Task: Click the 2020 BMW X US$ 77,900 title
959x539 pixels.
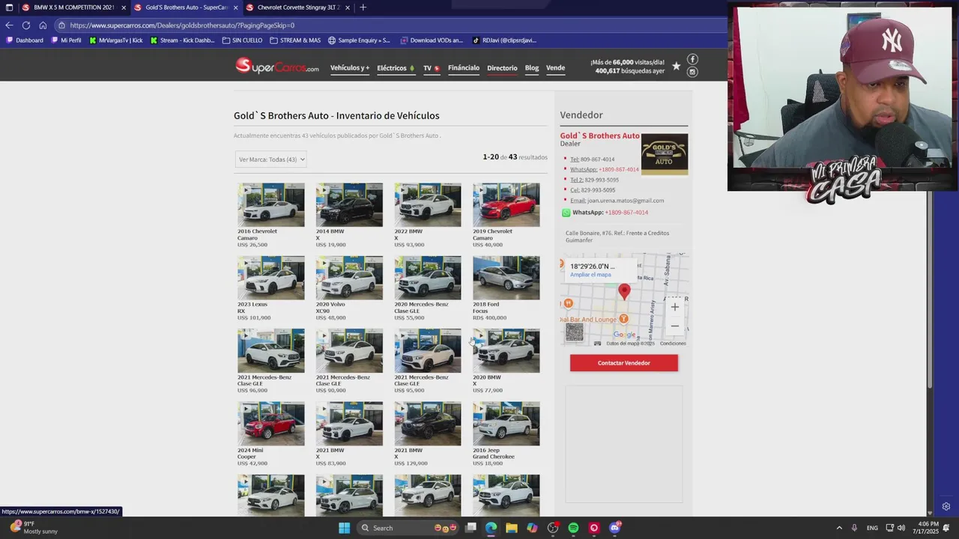Action: point(487,380)
